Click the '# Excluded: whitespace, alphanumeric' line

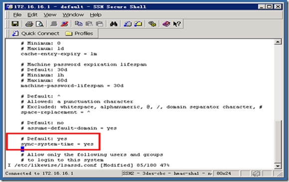pos(142,107)
